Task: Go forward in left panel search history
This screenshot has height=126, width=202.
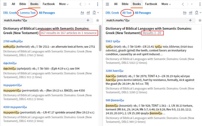Action: coord(85,4)
